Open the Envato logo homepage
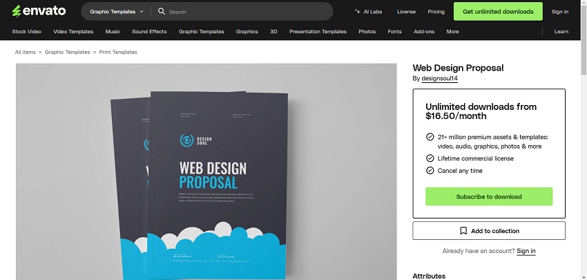587x280 pixels. point(39,11)
